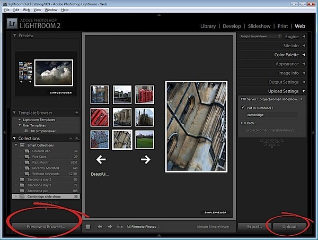Collapse right panel with right edge arrow

point(313,133)
